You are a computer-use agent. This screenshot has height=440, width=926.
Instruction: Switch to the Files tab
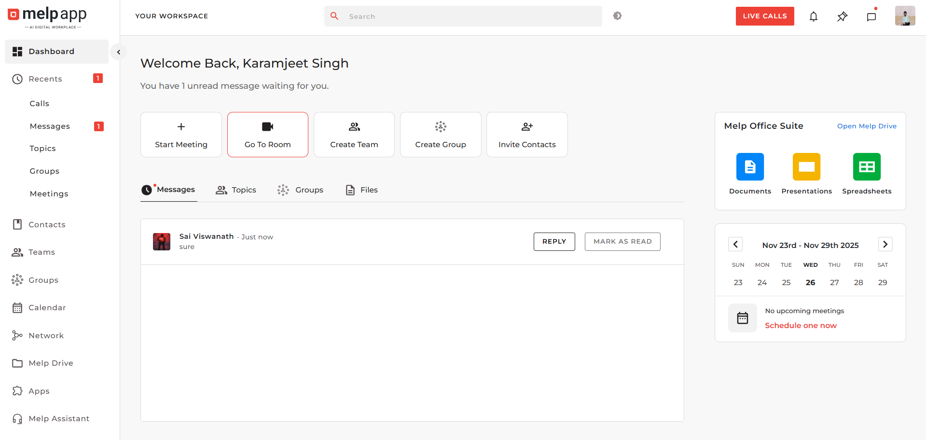[x=361, y=190]
